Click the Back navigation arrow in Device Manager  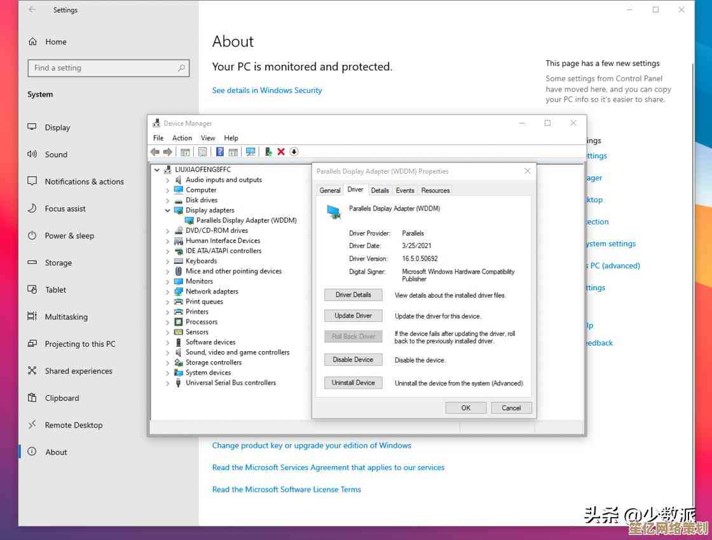tap(154, 151)
